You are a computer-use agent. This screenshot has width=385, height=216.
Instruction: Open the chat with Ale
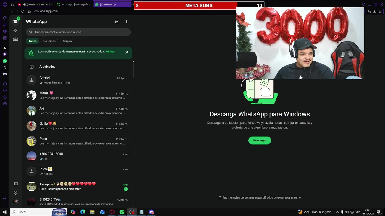click(78, 110)
